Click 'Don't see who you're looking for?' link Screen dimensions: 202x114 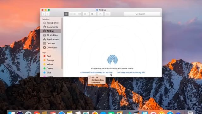(x=131, y=73)
